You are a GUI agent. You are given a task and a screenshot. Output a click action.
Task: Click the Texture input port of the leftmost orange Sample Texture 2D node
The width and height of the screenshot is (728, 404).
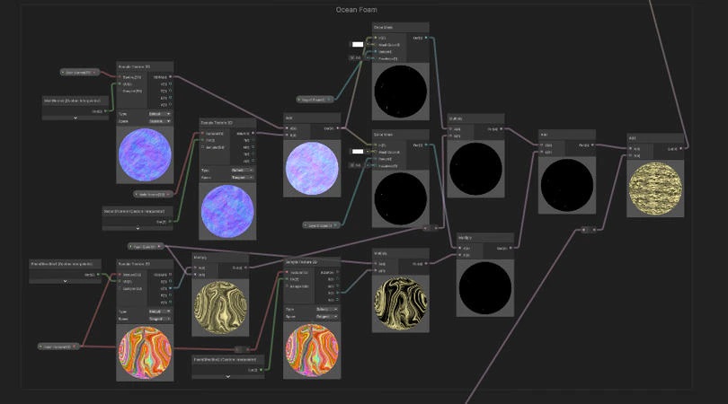click(x=121, y=275)
